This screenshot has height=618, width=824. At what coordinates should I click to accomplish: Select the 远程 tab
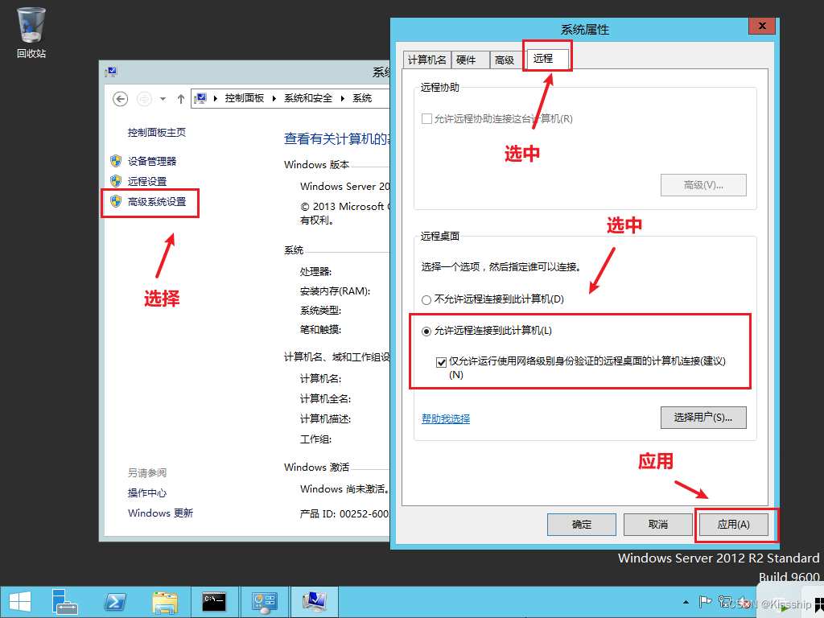[546, 58]
